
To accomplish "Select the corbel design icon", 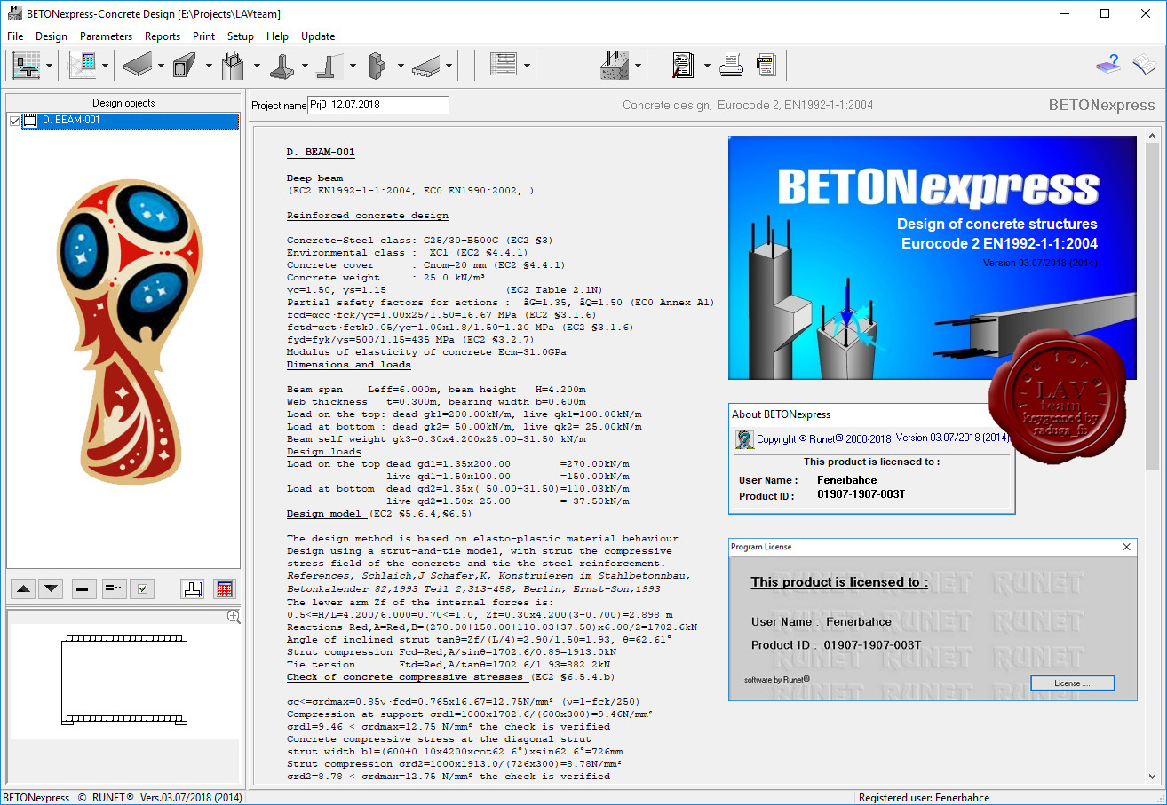I will click(x=377, y=65).
